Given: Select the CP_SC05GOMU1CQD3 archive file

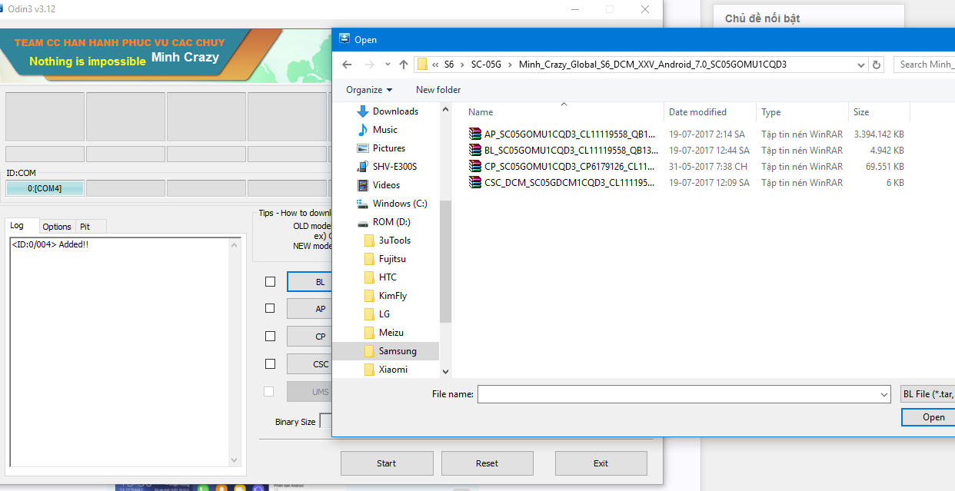Looking at the screenshot, I should 569,166.
